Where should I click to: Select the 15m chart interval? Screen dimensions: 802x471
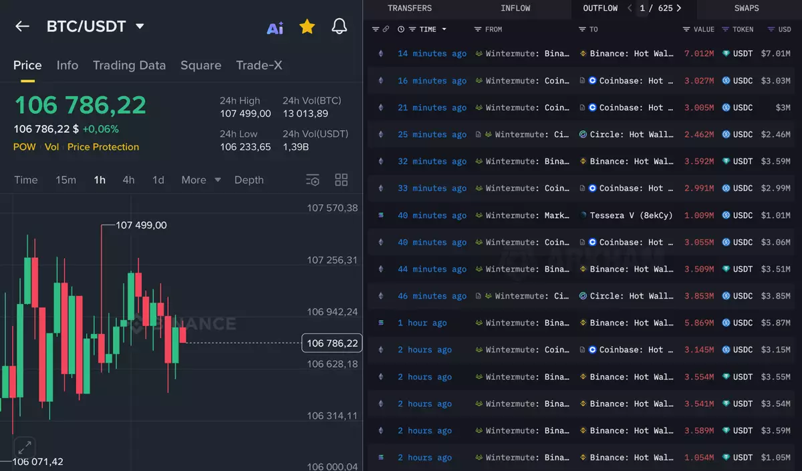pyautogui.click(x=65, y=180)
